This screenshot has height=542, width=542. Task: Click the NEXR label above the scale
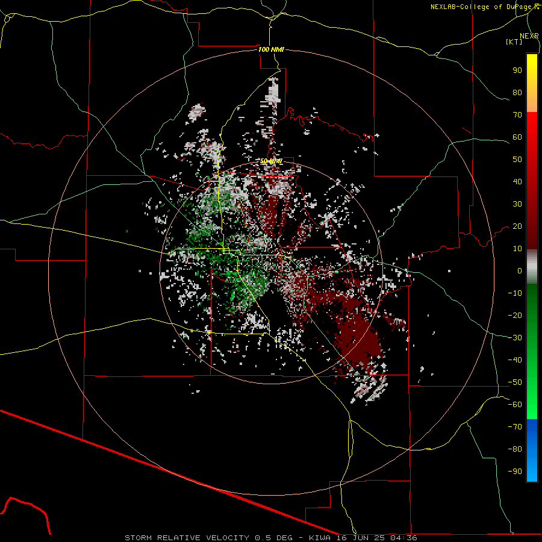tap(529, 36)
